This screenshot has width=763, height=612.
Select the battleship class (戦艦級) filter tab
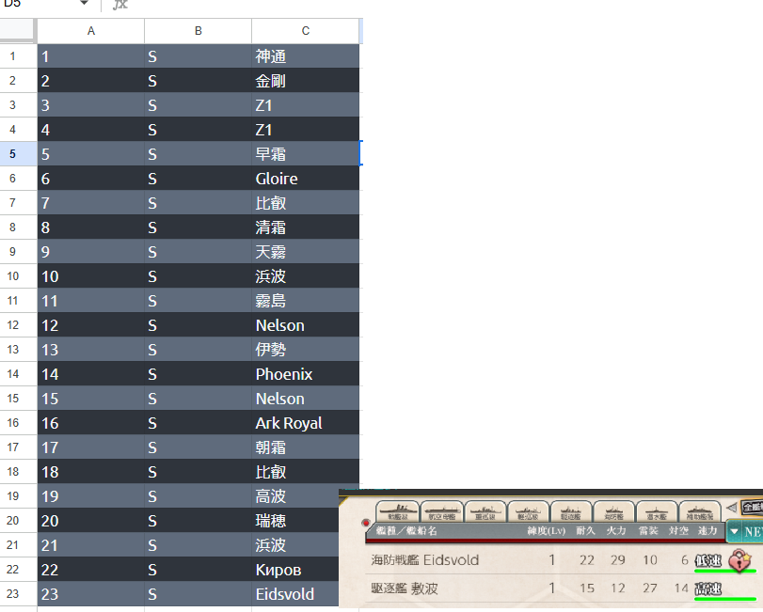point(396,510)
